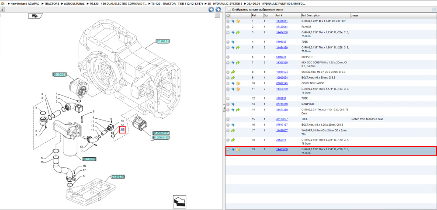Screen dimensions: 437x210
Task: Click diagram reference label 23.202.09
Action: click(x=118, y=176)
